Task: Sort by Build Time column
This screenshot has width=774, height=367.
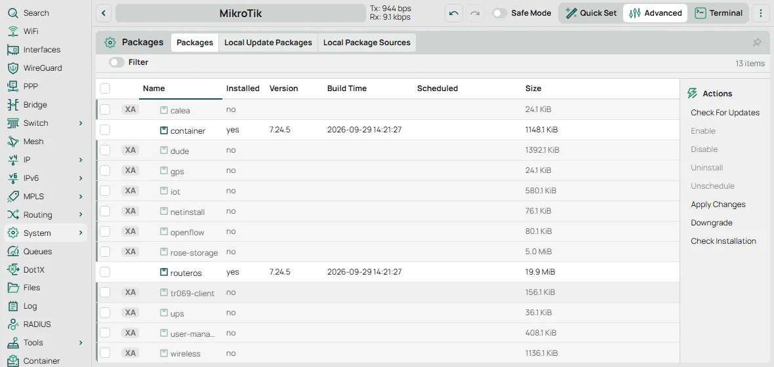Action: [x=347, y=88]
